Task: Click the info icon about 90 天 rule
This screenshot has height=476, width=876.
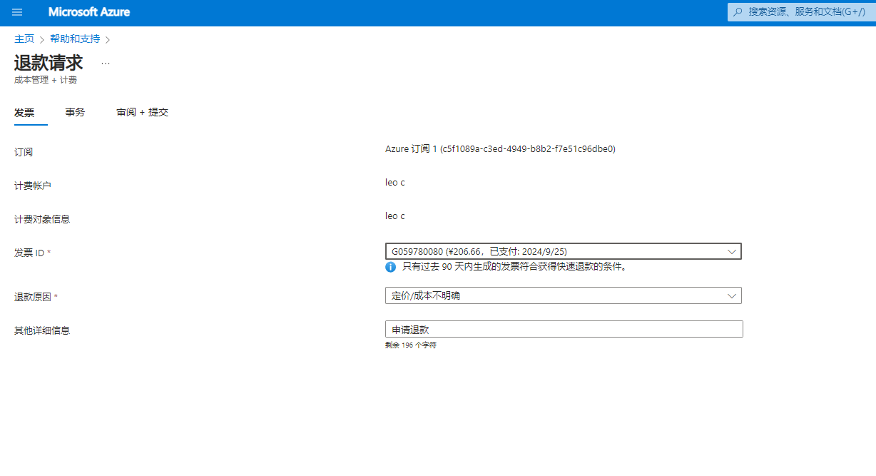Action: (x=390, y=267)
